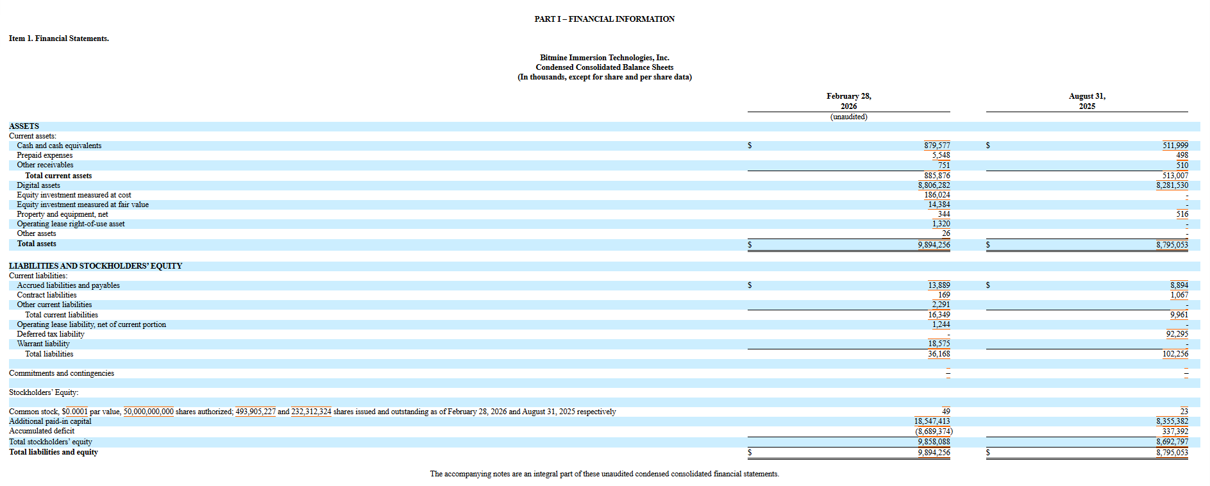Click operating lease right-of-use asset value 1,320
Image resolution: width=1210 pixels, height=486 pixels.
[941, 224]
